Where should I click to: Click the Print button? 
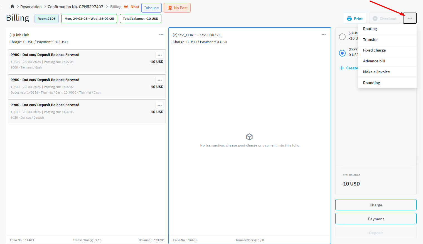click(x=355, y=19)
